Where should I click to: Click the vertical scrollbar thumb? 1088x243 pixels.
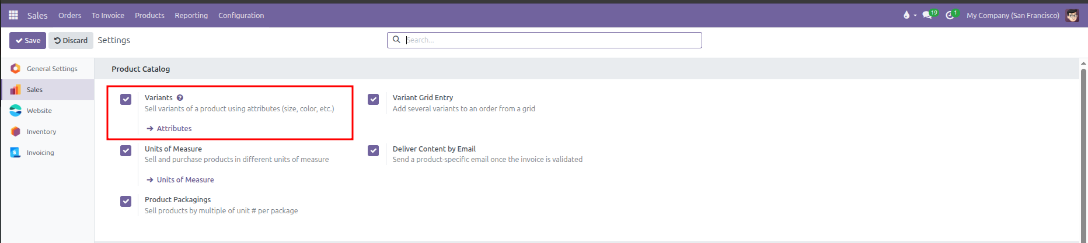[1083, 154]
